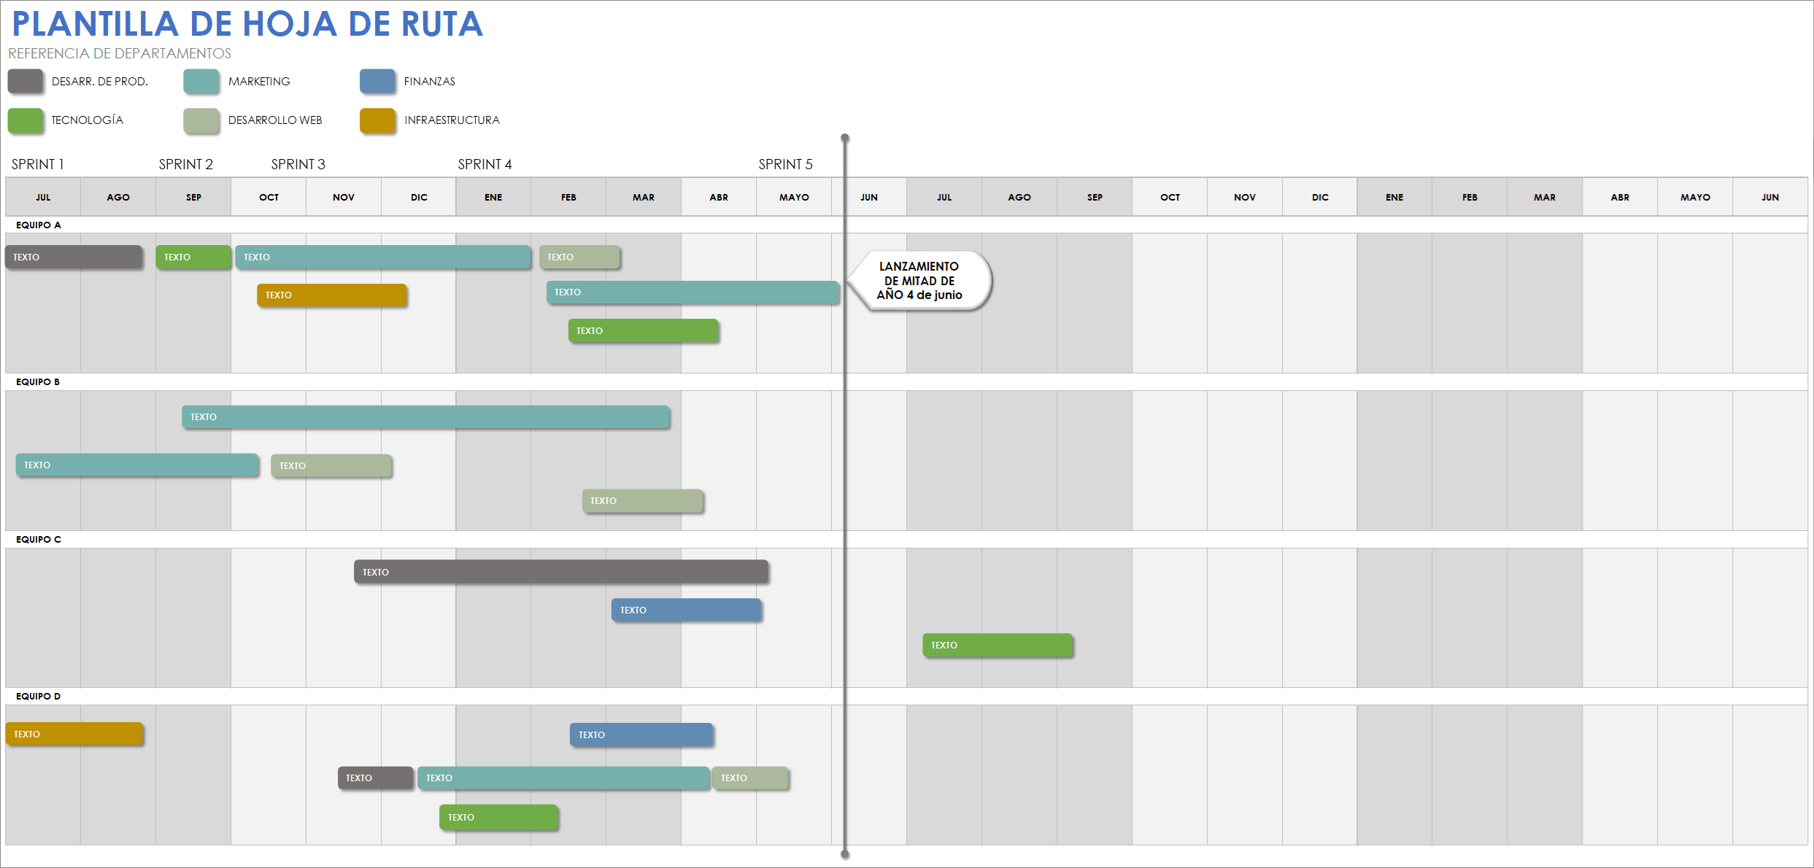
Task: Click the first JUL month header
Action: pyautogui.click(x=43, y=197)
